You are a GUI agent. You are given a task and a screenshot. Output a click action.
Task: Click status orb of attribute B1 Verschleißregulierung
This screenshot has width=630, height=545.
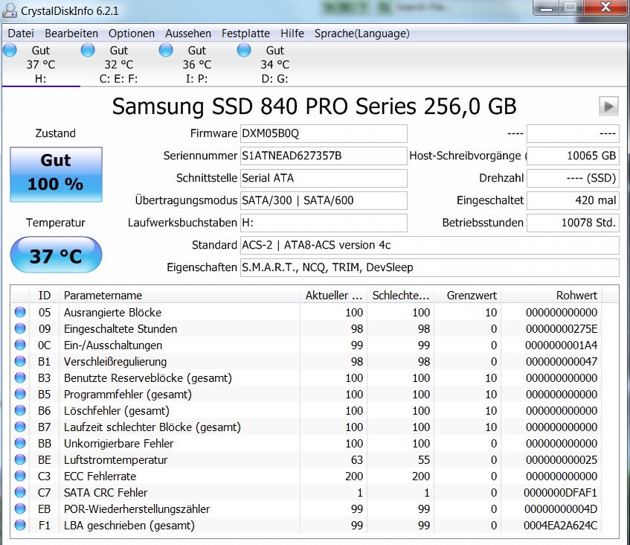coord(20,361)
